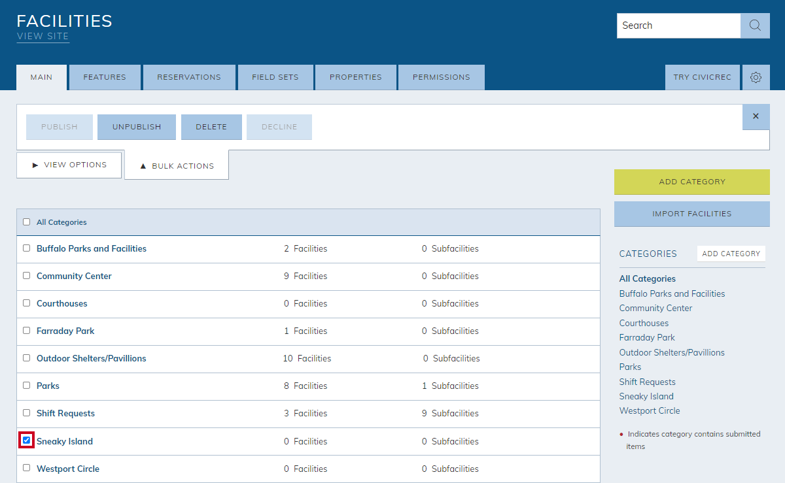Open Parks category in the table
Screen dimensions: 785x483
48,386
